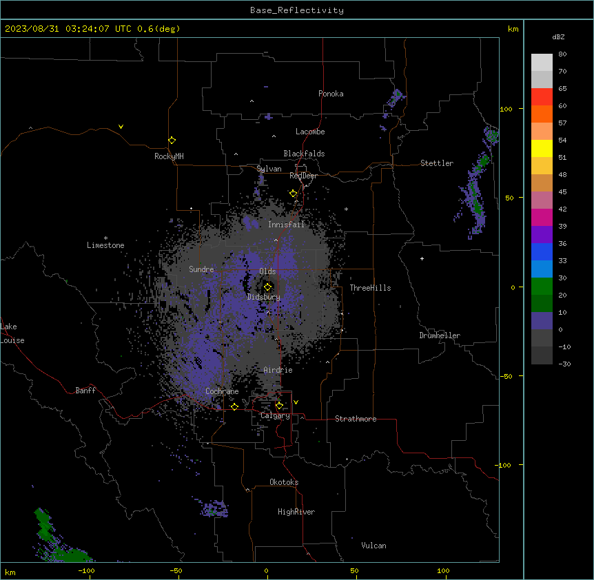Click the Blackfalds city label
Viewport: 594px width, 580px height.
tap(304, 154)
